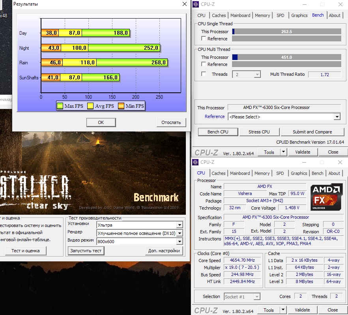Open the Tools dropdown arrow in upper CPU-Z

pos(283,152)
